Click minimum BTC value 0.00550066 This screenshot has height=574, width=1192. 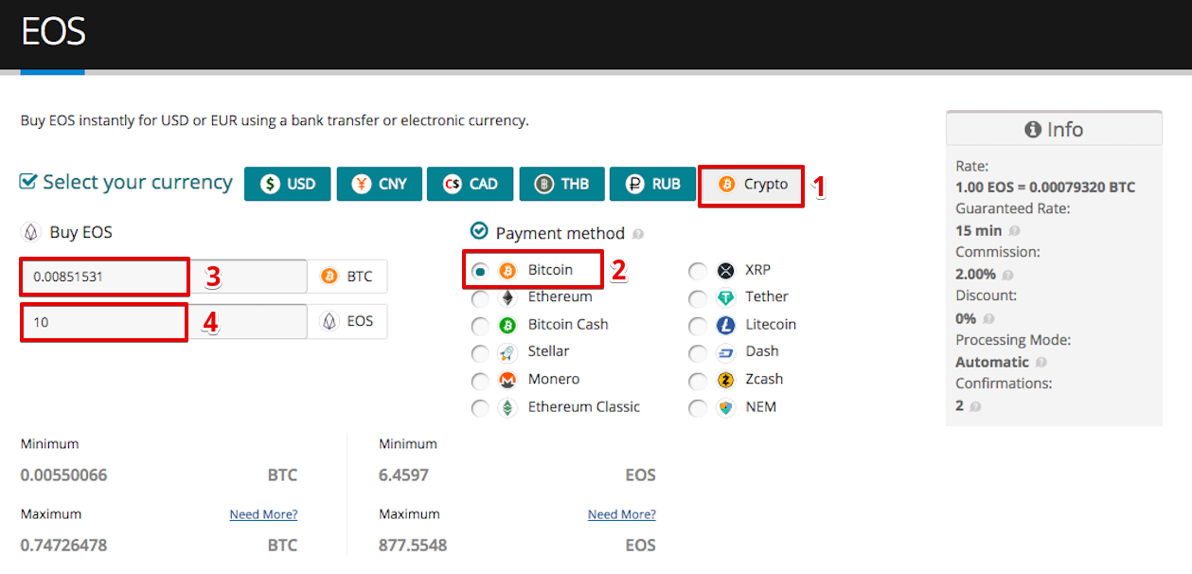(64, 475)
